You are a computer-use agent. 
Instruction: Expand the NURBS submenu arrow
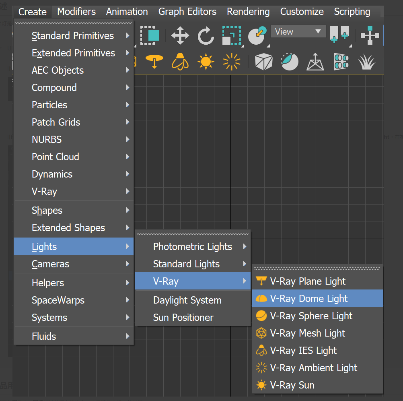click(x=128, y=139)
